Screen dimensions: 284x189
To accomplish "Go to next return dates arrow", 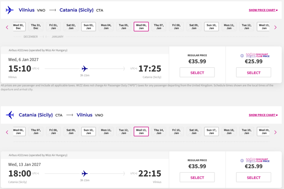I will tap(275, 132).
